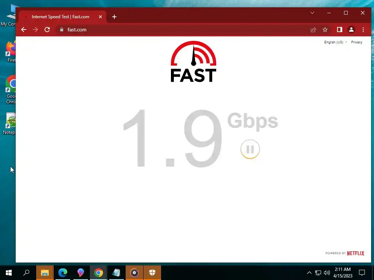Screen dimensions: 374x280
Task: Open Microsoft Edge from the taskbar
Action: click(x=63, y=272)
